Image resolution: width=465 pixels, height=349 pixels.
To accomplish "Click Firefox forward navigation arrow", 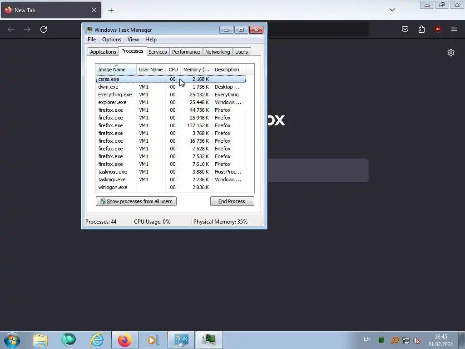I will (27, 30).
